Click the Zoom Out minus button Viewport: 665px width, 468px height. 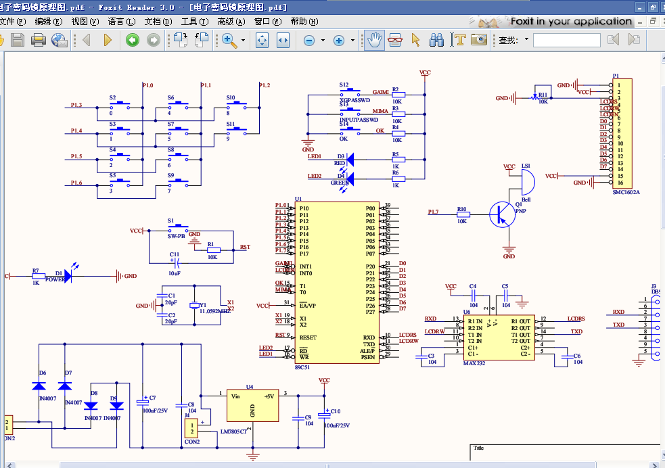pyautogui.click(x=309, y=41)
